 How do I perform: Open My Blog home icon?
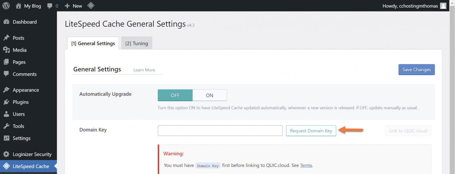[19, 6]
